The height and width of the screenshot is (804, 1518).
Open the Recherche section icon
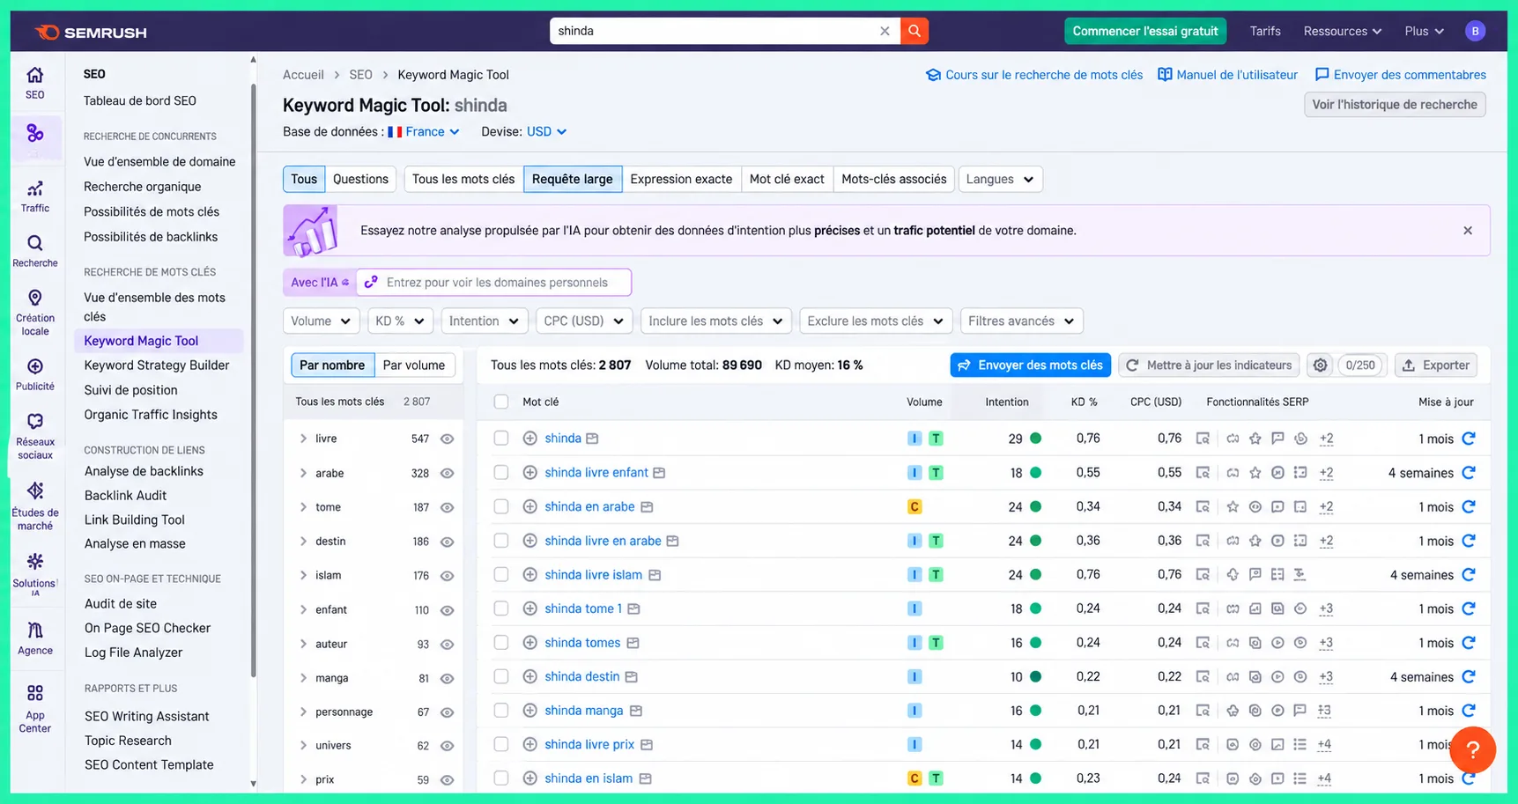point(35,251)
